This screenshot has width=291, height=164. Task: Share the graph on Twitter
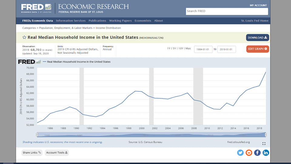[240, 152]
